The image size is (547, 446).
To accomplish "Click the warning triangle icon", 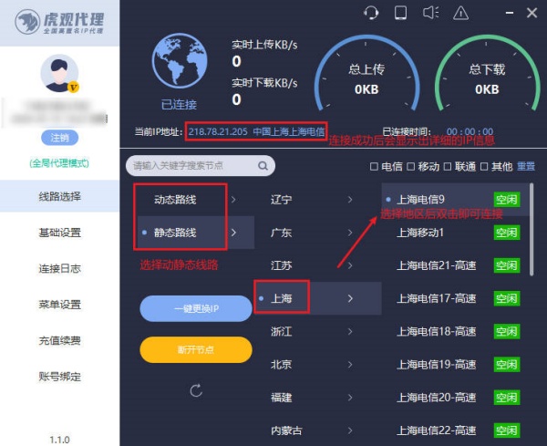I will 460,14.
